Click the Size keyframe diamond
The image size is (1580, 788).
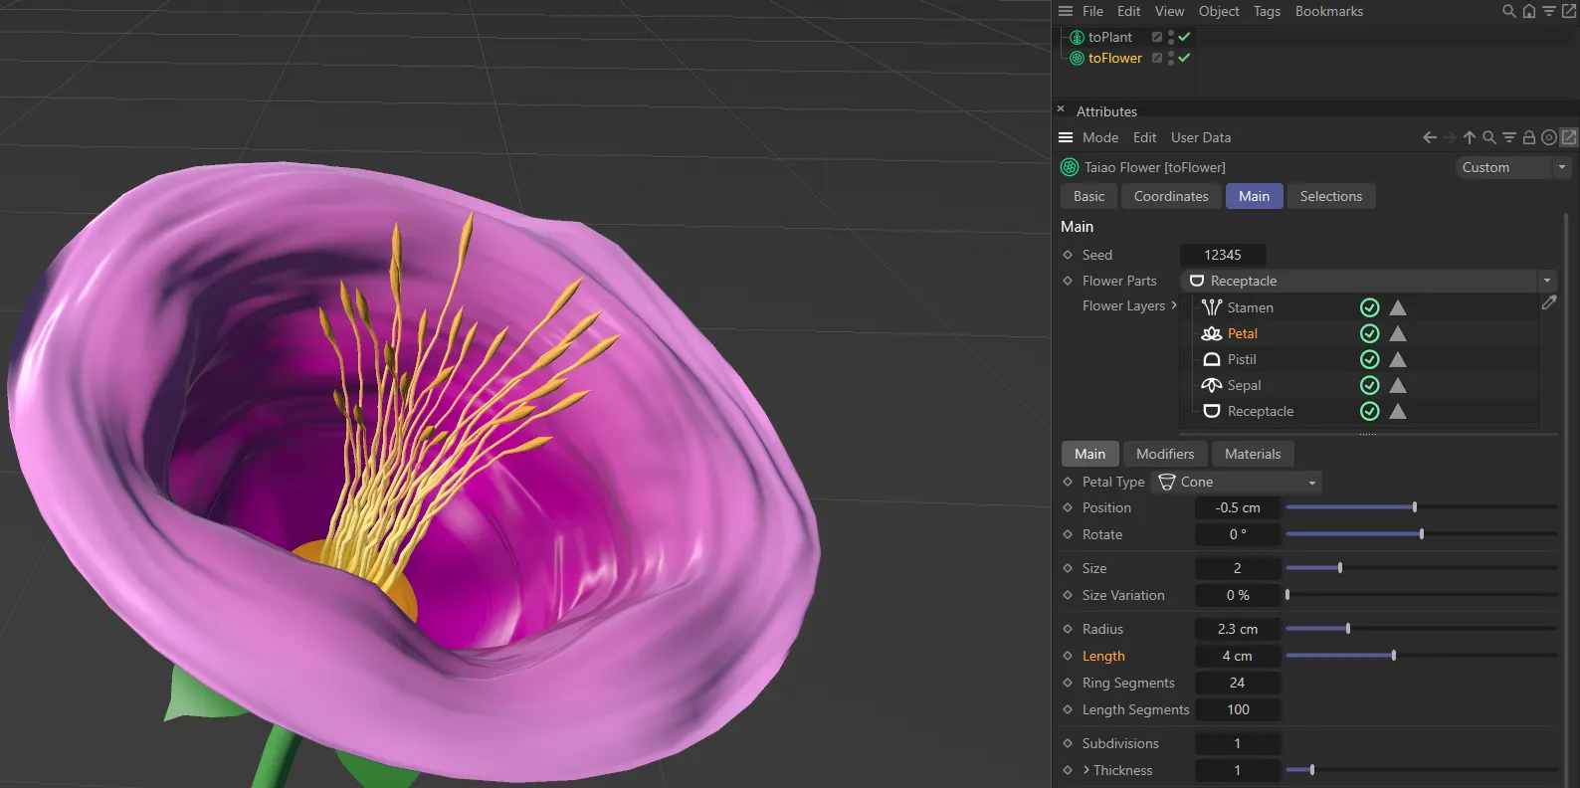pyautogui.click(x=1068, y=568)
